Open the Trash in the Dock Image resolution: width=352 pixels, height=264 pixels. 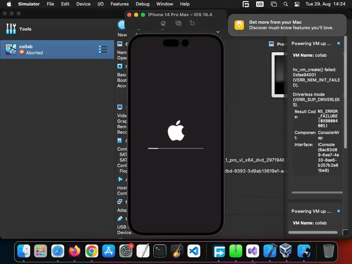pyautogui.click(x=328, y=251)
